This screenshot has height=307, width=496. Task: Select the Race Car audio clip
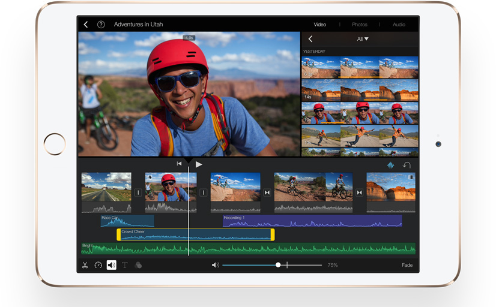tap(127, 221)
